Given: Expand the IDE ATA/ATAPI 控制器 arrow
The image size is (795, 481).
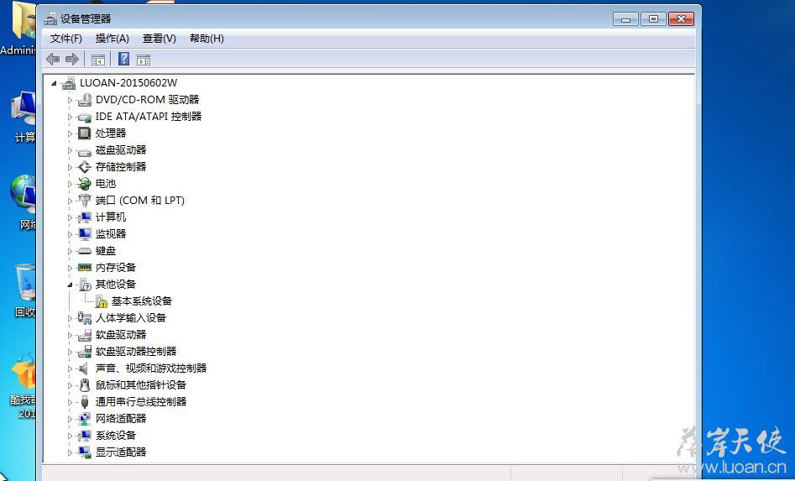Looking at the screenshot, I should coord(70,117).
